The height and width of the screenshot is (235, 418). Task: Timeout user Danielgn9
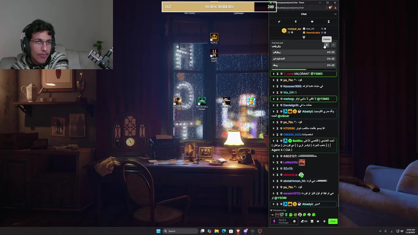click(x=278, y=105)
